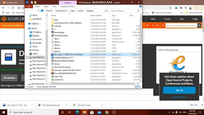This screenshot has width=204, height=115.
Task: Select the Application Tools tab
Action: (68, 6)
